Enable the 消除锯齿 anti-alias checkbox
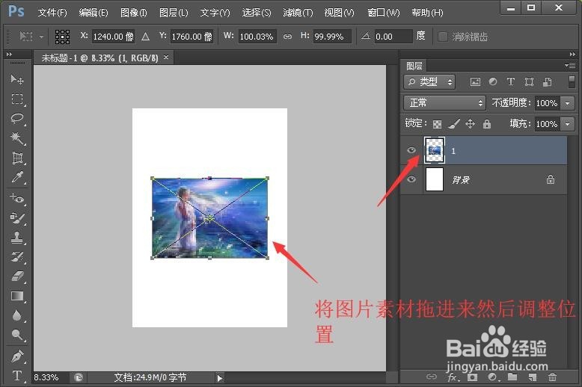582x387 pixels. click(x=442, y=37)
